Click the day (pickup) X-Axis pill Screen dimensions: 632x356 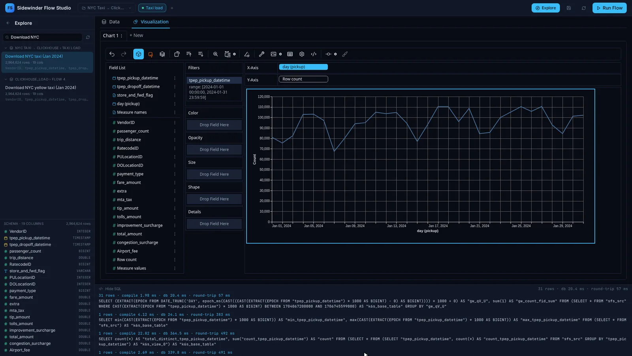(x=303, y=67)
